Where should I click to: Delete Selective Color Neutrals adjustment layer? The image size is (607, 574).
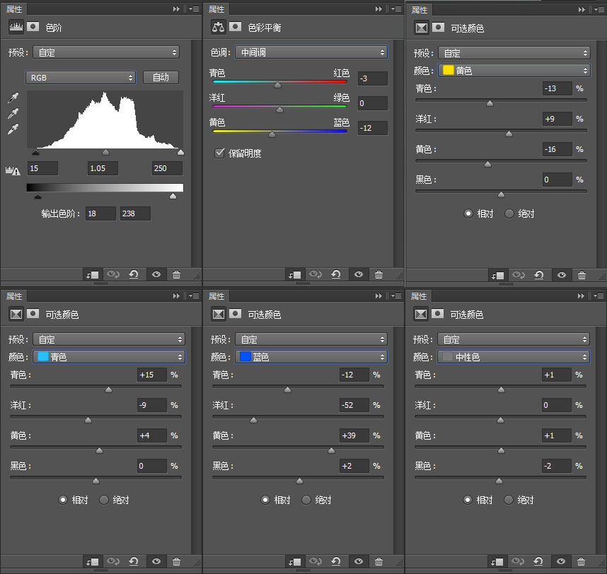[581, 561]
